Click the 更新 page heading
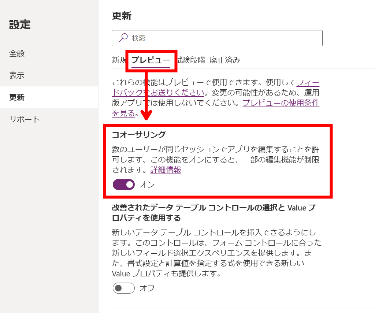Screen dimensions: 375x313 pos(122,16)
